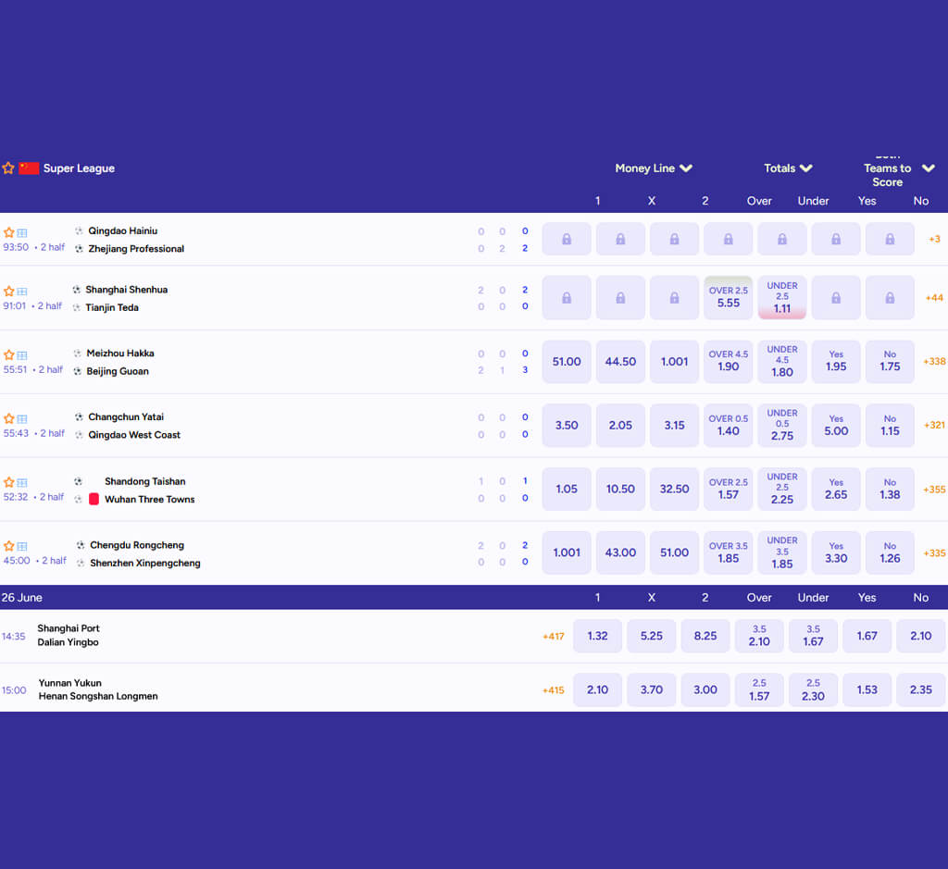
Task: Star the Shanghai Shenhua match
Action: point(9,292)
